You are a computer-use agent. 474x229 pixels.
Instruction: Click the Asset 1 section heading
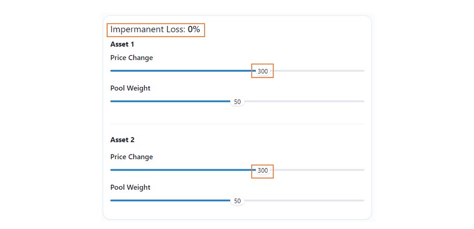pyautogui.click(x=122, y=44)
